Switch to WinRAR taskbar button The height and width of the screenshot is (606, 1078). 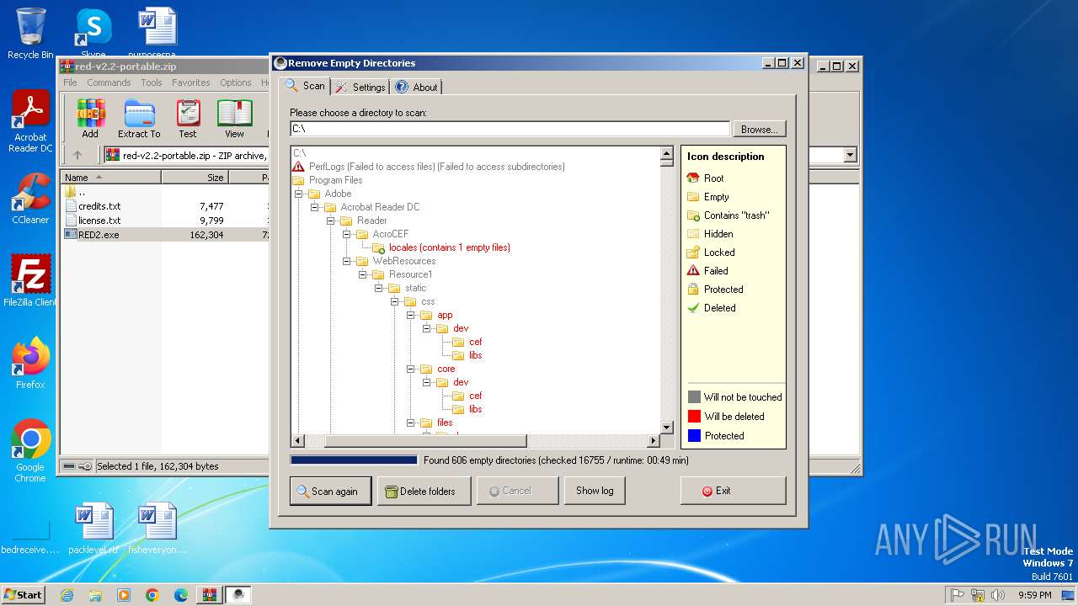[x=210, y=595]
